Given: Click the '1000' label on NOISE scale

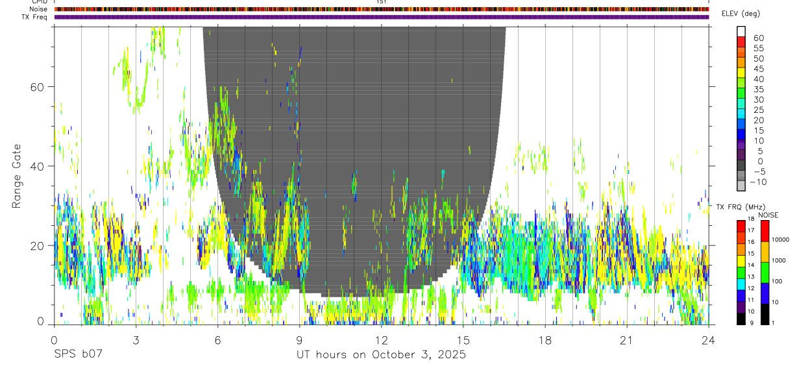Looking at the screenshot, I should (779, 260).
